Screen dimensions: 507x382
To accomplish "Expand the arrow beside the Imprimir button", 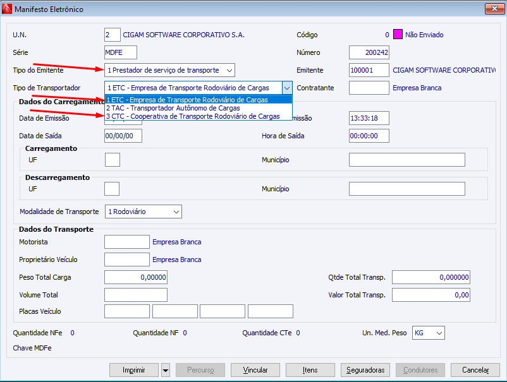I will 165,370.
